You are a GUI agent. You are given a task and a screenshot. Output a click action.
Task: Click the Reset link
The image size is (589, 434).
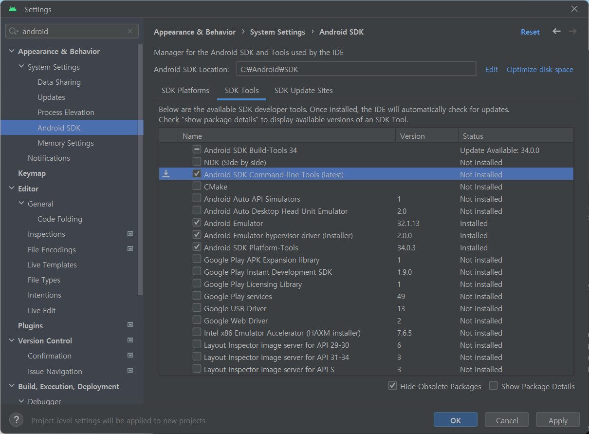click(530, 32)
